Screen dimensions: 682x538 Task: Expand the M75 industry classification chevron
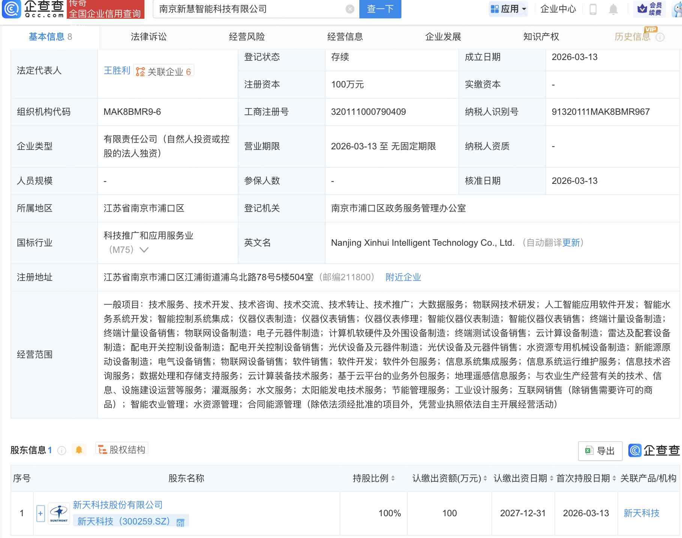(x=144, y=250)
